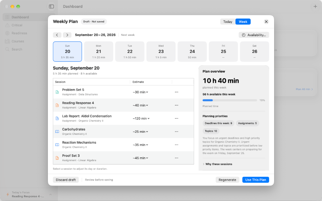Click the Deadlines this week: 9 chip
This screenshot has width=322, height=201.
218,123
